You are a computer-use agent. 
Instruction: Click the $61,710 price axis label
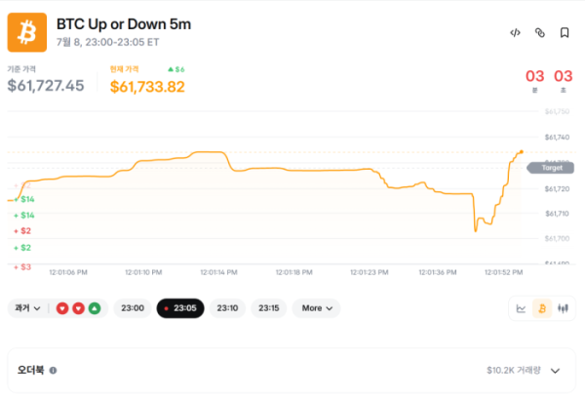point(557,214)
